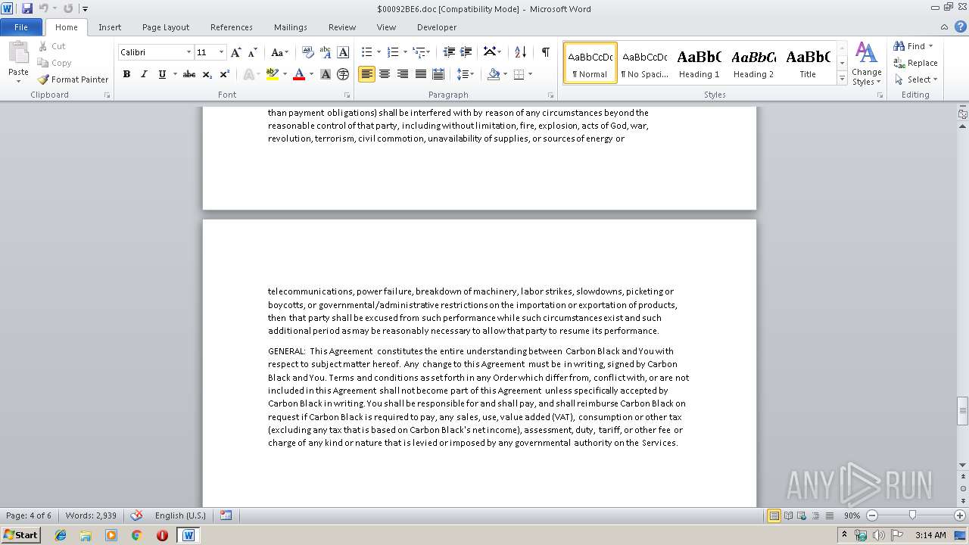Click the yellow Text Highlight swatch
Viewport: 969px width, 545px height.
273,74
